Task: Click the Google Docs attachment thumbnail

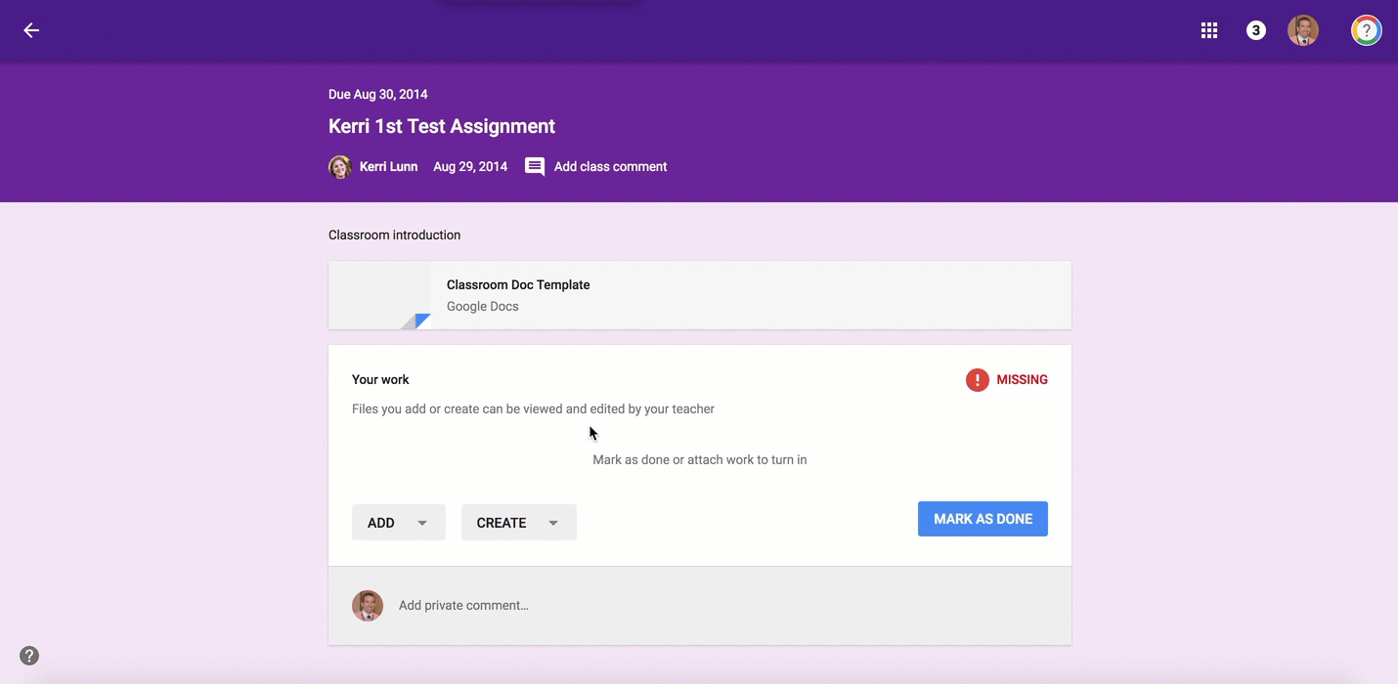Action: click(380, 295)
